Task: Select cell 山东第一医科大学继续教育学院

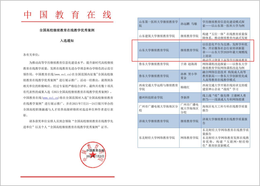Action: [x=158, y=24]
